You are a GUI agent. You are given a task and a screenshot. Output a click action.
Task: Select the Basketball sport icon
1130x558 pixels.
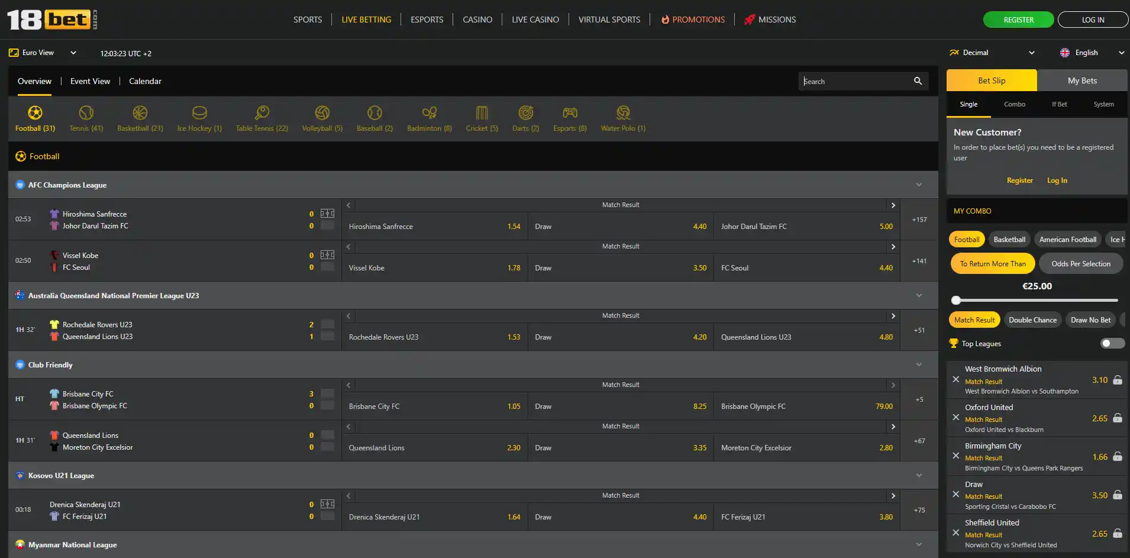(140, 118)
